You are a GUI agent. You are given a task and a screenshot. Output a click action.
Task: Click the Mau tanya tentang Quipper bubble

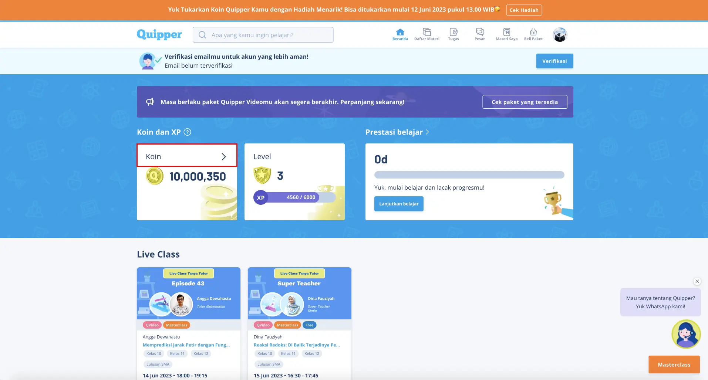coord(661,302)
